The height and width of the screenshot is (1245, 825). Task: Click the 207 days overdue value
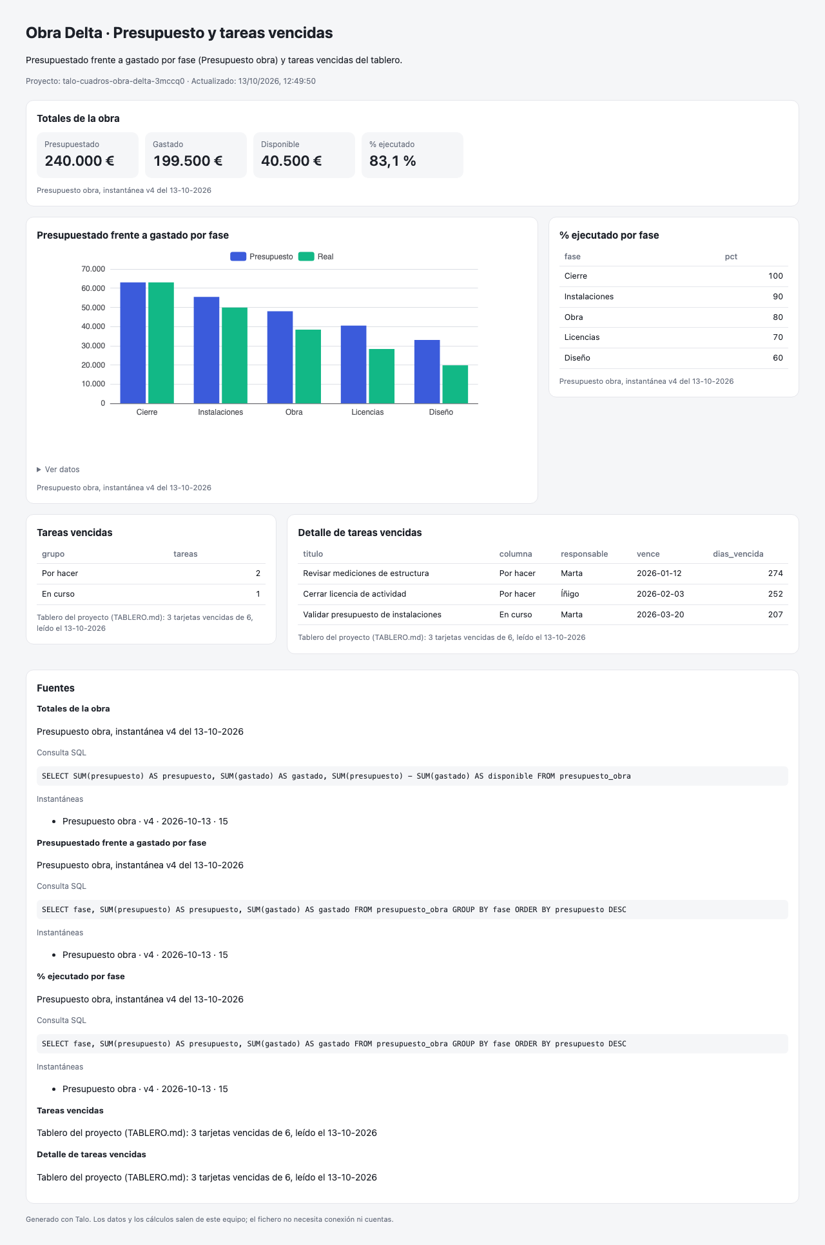(x=775, y=615)
